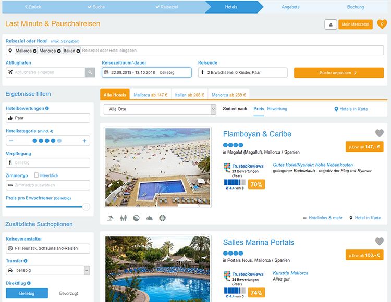The image size is (391, 302).
Task: Open the orange heart favorites counter
Action: [x=382, y=24]
